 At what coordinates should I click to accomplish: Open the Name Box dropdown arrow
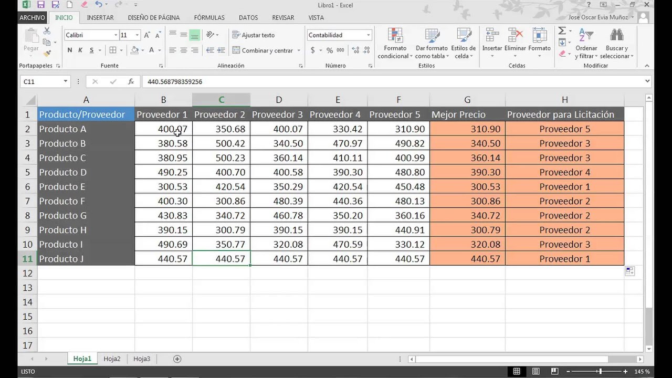[x=66, y=81]
